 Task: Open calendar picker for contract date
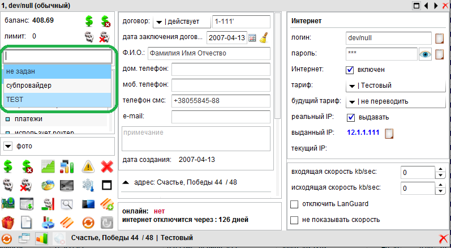pos(252,38)
